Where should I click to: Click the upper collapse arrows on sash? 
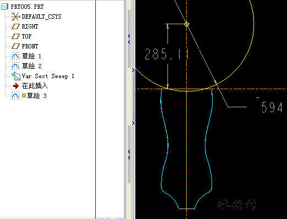pyautogui.click(x=129, y=39)
